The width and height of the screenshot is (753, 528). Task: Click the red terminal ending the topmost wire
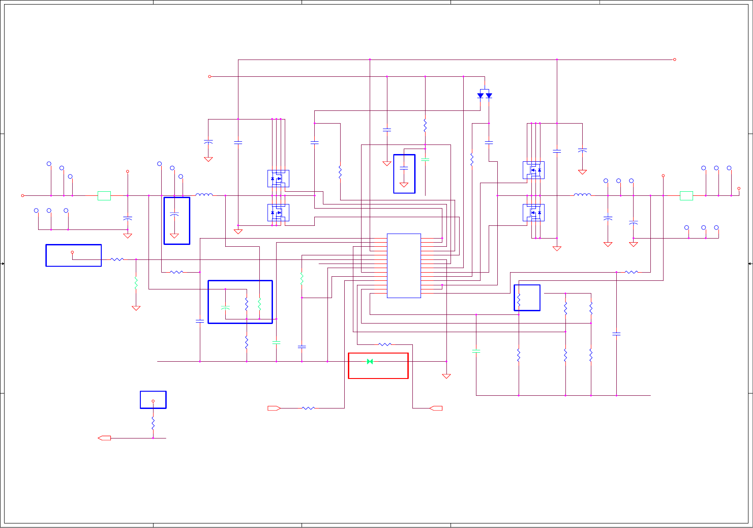click(x=675, y=60)
